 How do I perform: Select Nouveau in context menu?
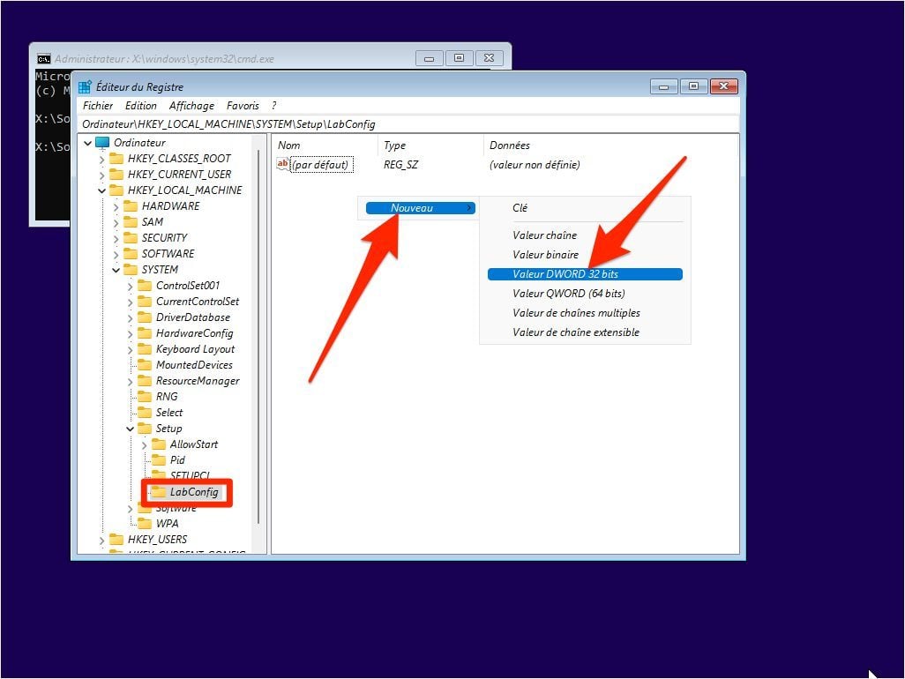(420, 208)
